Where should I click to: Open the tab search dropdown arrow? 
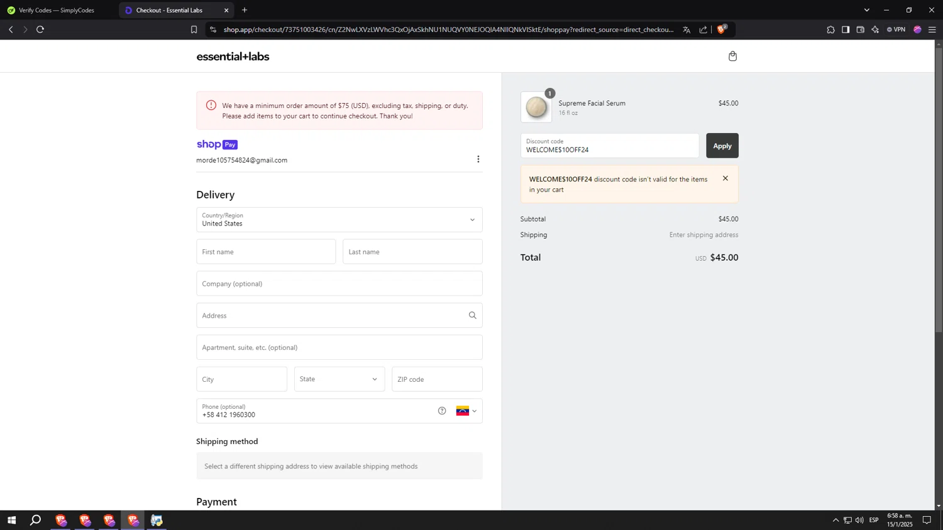[866, 10]
